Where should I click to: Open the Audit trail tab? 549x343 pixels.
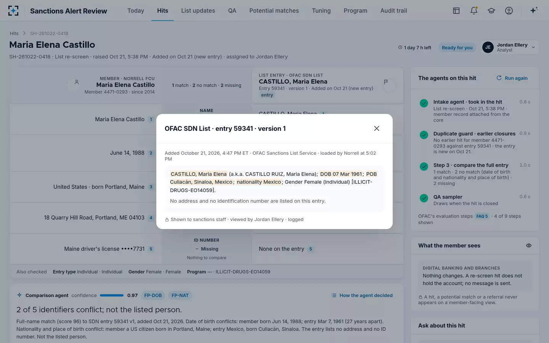point(393,11)
